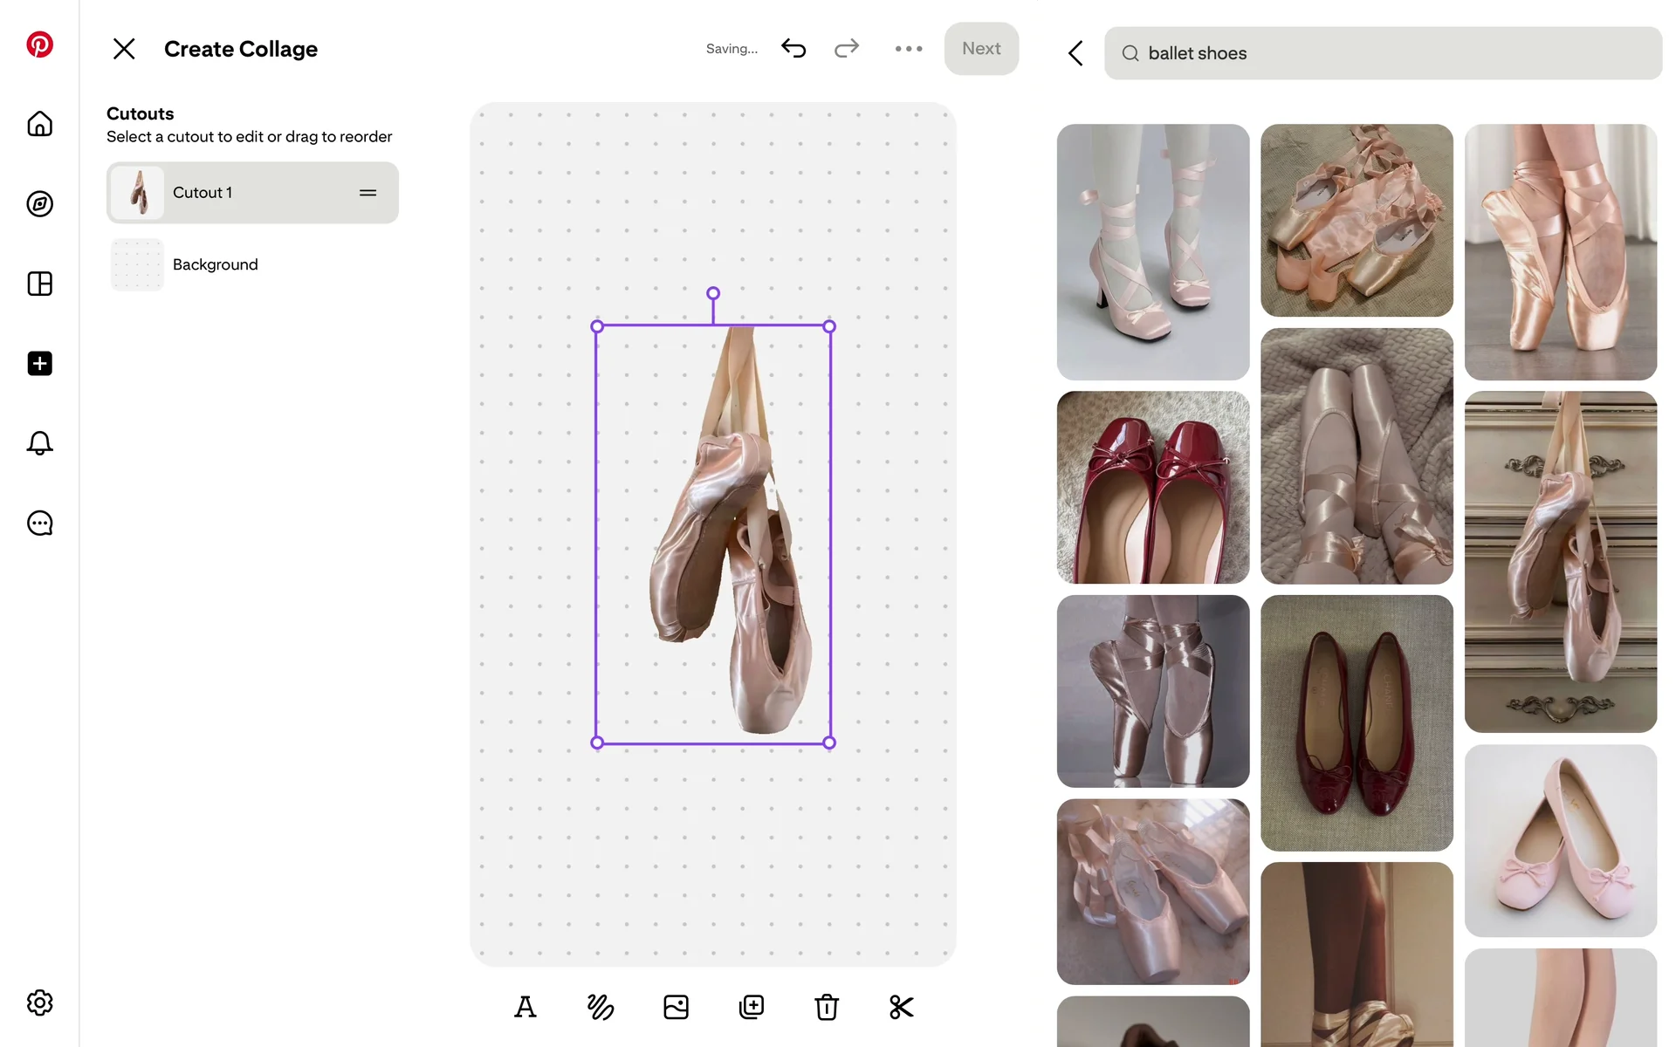Screen dimensions: 1676x1047
Task: Click the Next button
Action: [981, 49]
